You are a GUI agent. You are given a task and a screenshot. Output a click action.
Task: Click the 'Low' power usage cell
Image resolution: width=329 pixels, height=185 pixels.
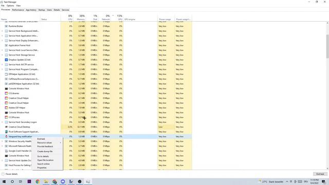click(166, 127)
